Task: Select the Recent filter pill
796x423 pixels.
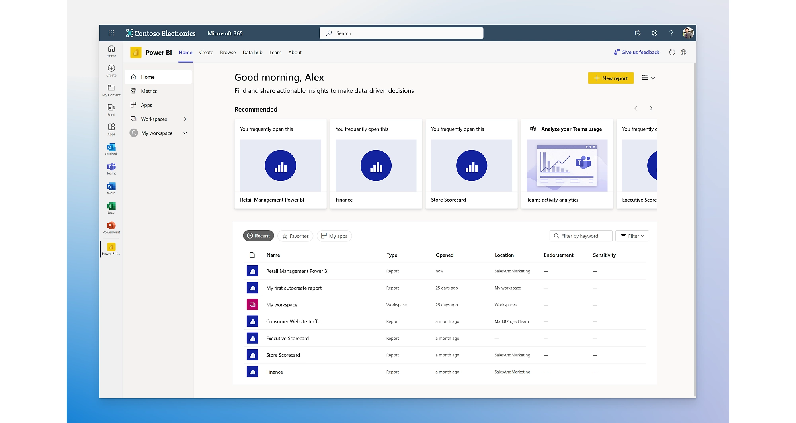Action: point(259,236)
